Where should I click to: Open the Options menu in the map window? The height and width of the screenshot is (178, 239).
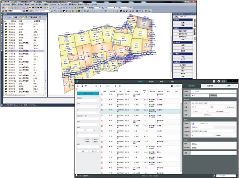click(x=62, y=4)
